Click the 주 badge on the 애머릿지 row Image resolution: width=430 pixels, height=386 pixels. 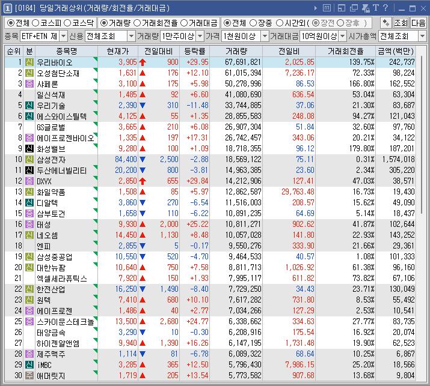[29, 375]
